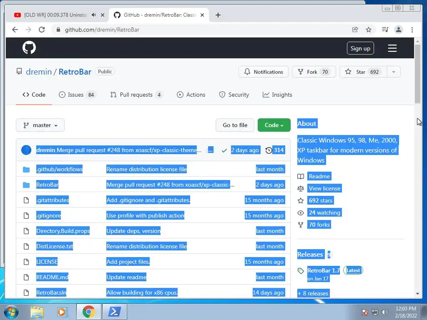Open the master branch dropdown
This screenshot has width=427, height=320.
pos(40,125)
